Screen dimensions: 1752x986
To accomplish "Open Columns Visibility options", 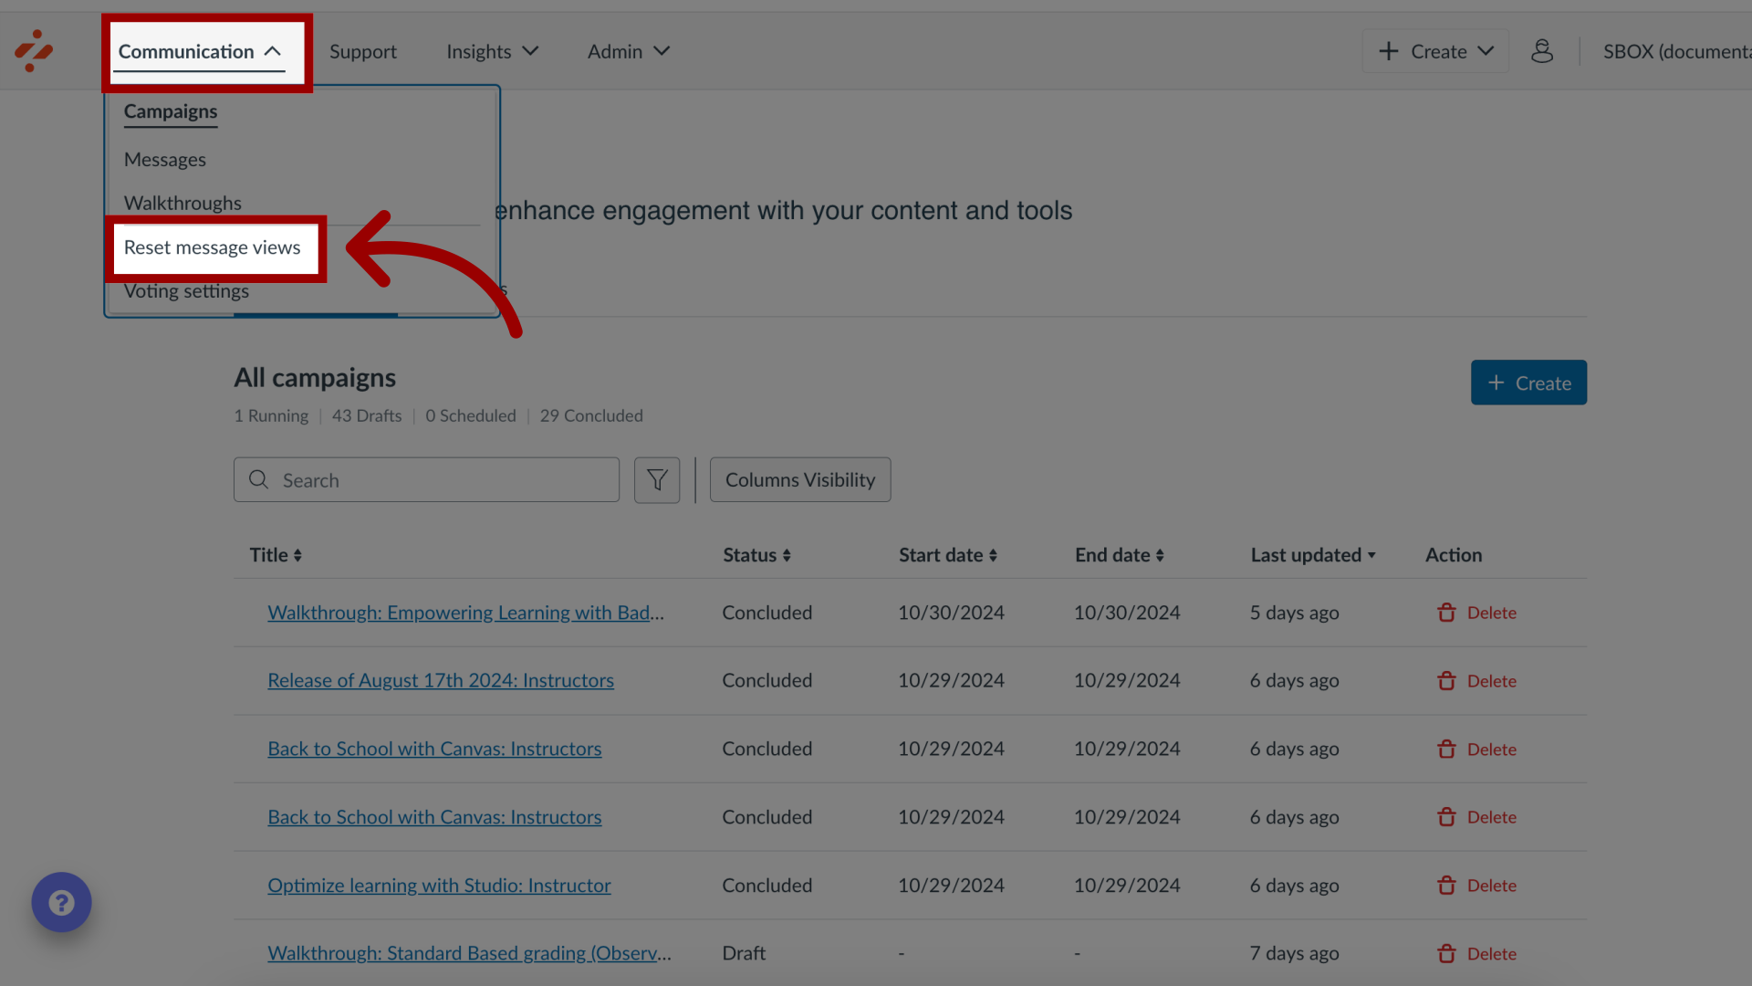I will click(x=800, y=479).
